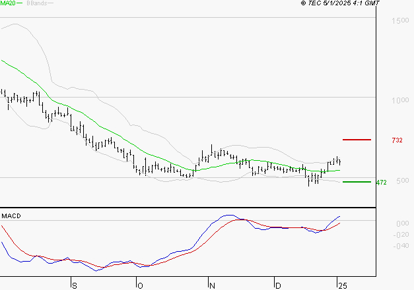Click the green 472 price label
The image size is (414, 290).
click(x=381, y=183)
